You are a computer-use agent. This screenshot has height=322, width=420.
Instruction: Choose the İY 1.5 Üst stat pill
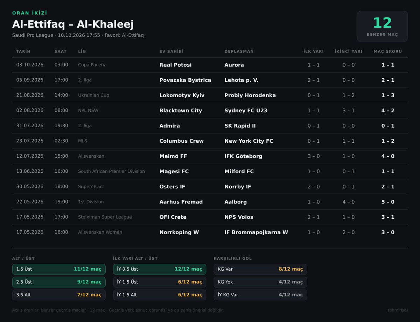click(x=160, y=282)
